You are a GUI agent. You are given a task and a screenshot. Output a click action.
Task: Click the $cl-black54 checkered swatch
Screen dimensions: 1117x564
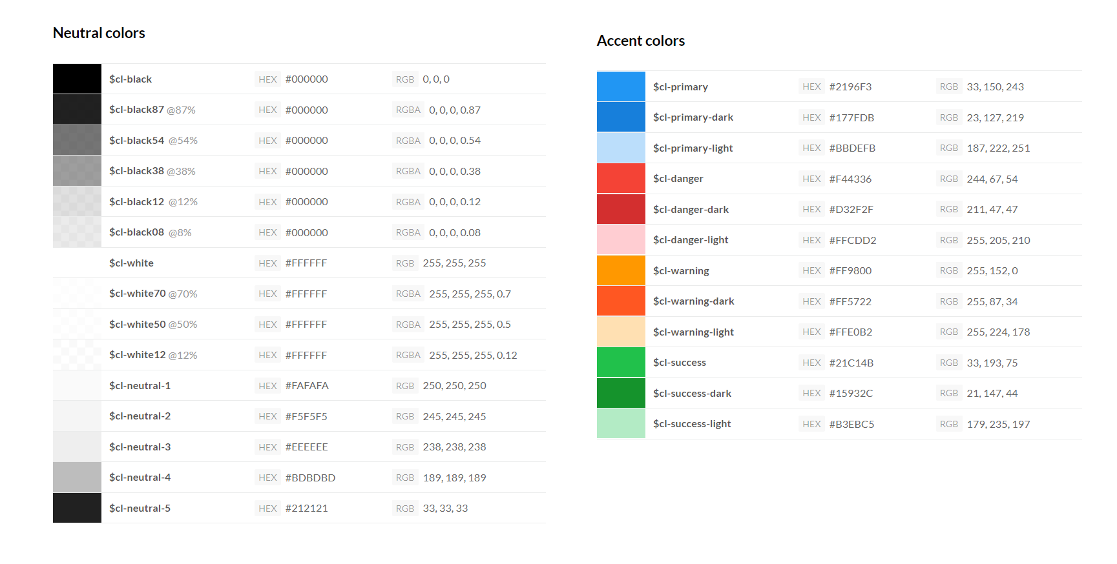[77, 140]
